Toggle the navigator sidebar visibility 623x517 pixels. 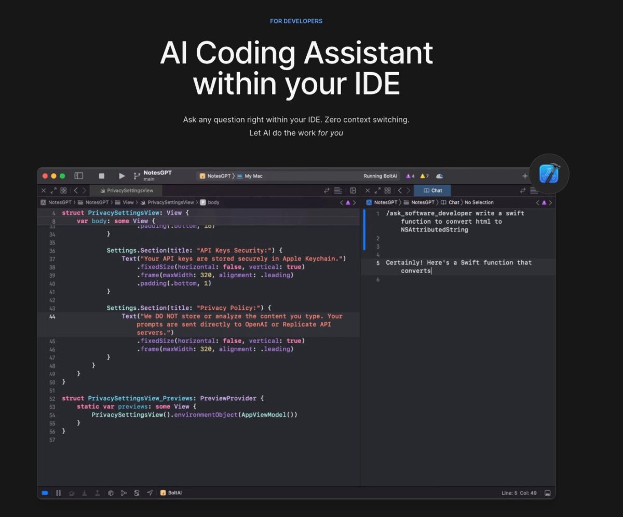(x=79, y=176)
